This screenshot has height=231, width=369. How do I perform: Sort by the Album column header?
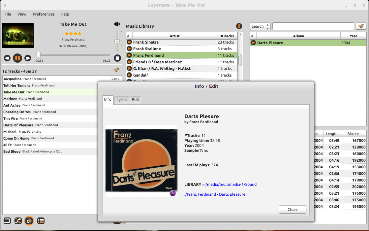pyautogui.click(x=298, y=36)
